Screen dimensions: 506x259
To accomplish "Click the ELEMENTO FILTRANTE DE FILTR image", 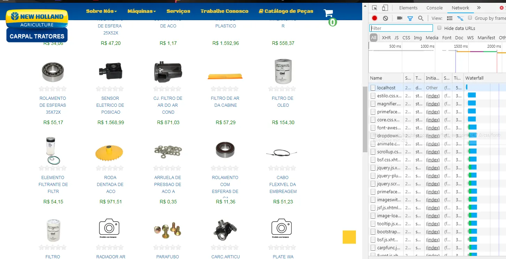I will [x=53, y=151].
